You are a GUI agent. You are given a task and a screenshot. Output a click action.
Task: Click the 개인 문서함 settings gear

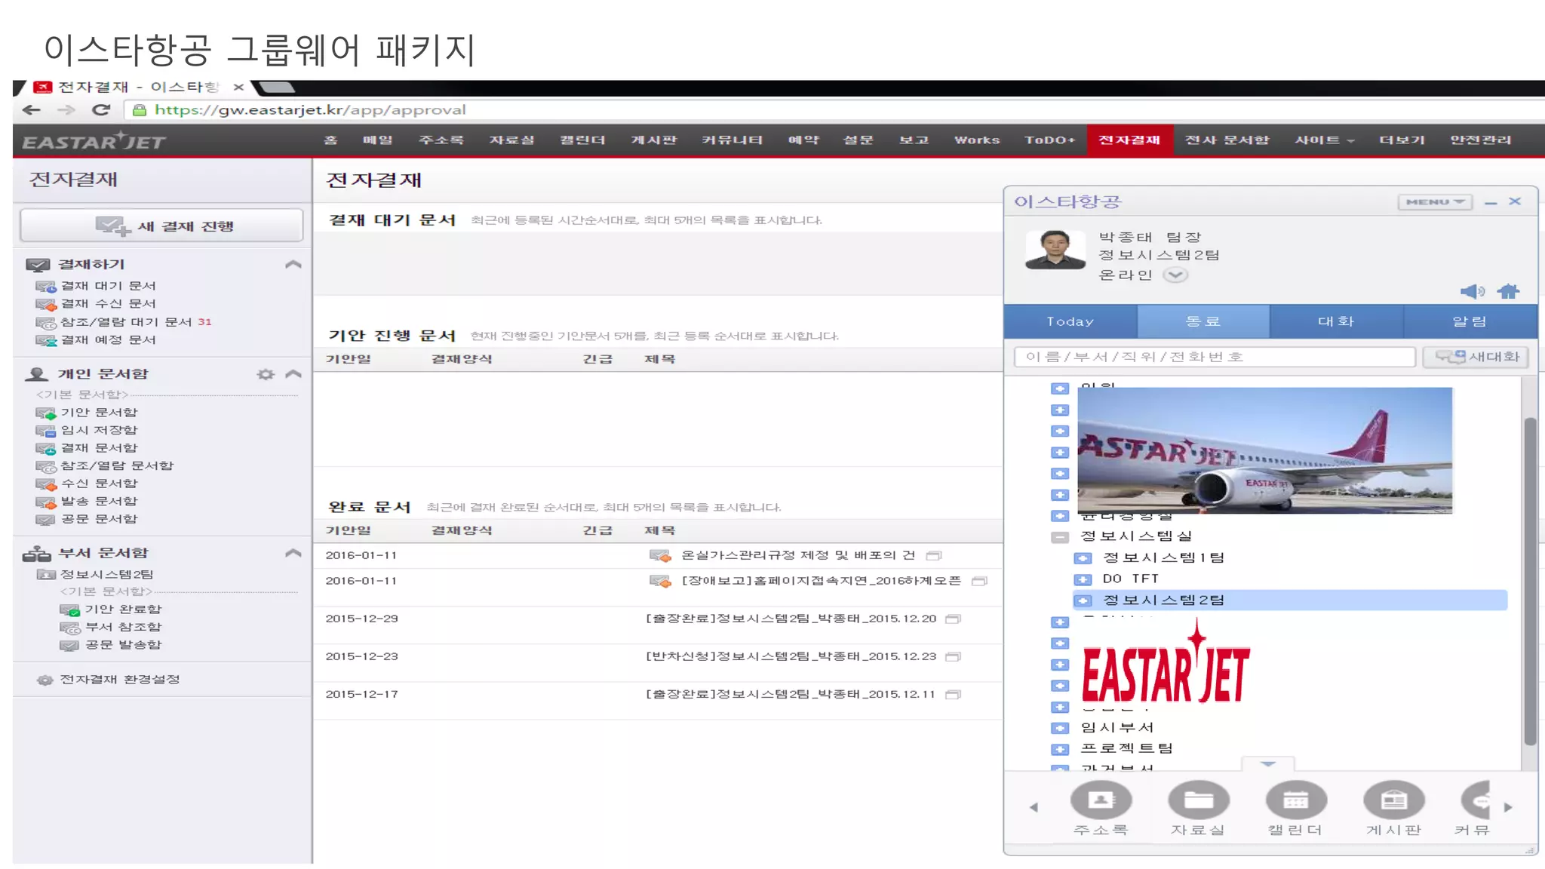(266, 374)
